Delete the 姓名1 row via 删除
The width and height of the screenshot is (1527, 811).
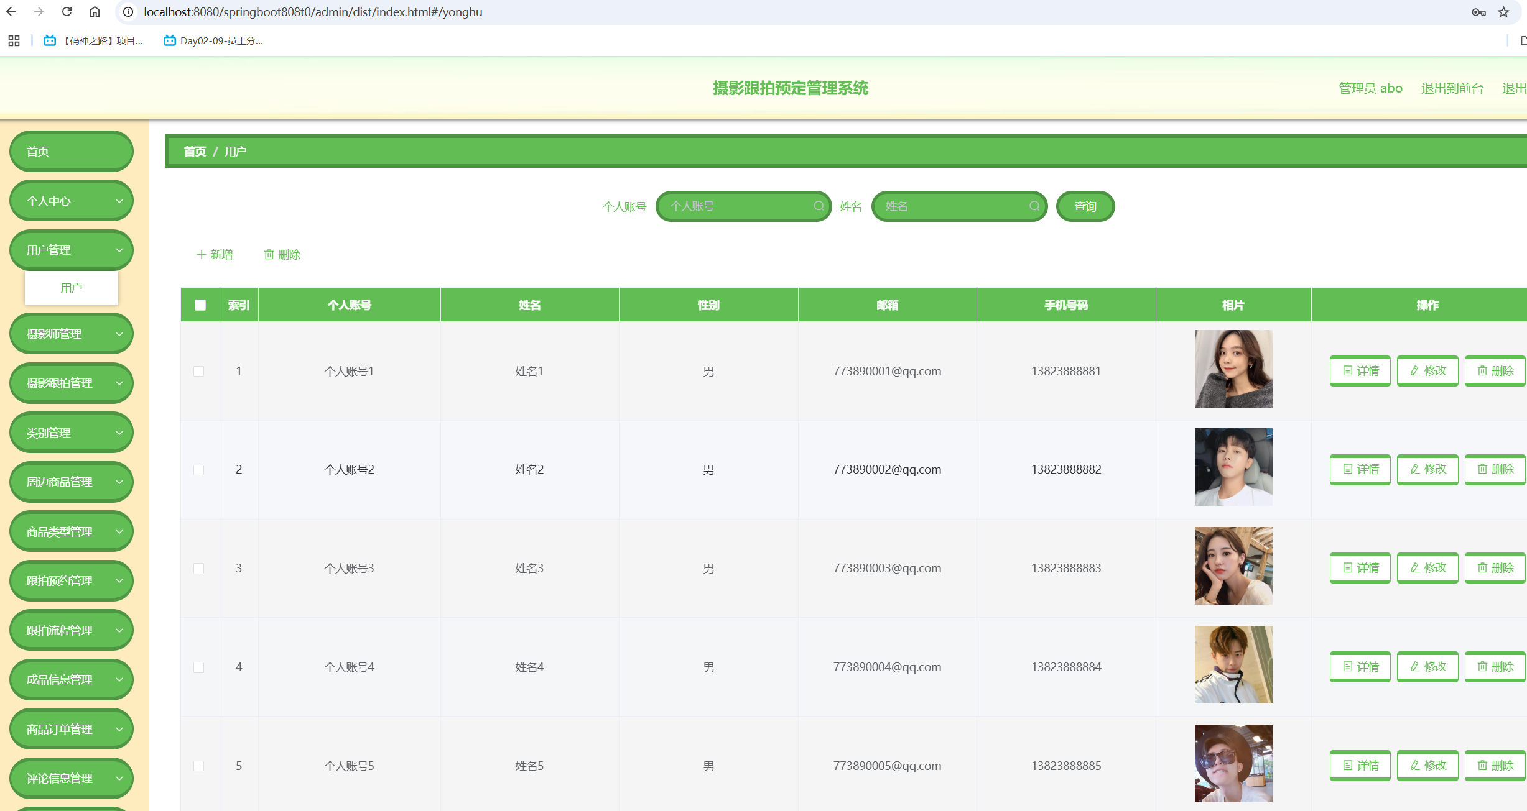[x=1495, y=371]
